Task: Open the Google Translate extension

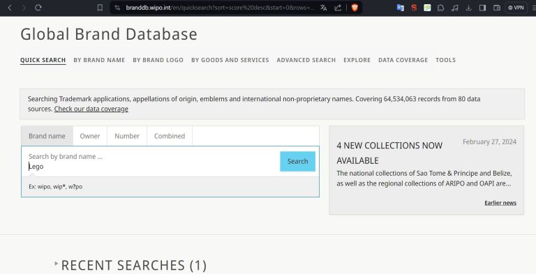Action: (x=400, y=8)
